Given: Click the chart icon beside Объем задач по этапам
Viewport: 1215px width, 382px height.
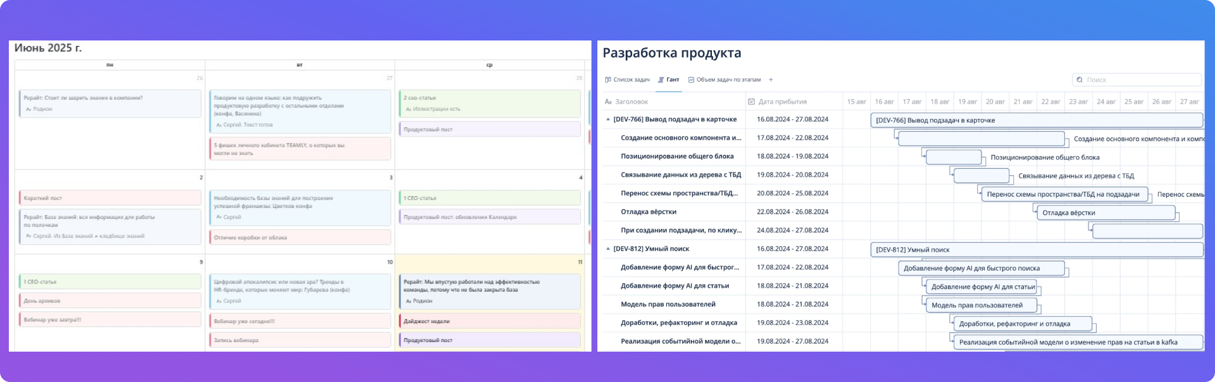Looking at the screenshot, I should (x=691, y=80).
